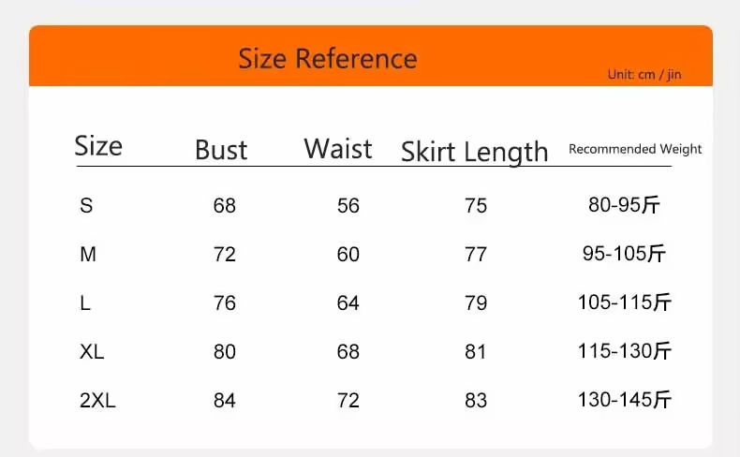Click waist value 60 for size M
This screenshot has height=457, width=740.
[348, 255]
